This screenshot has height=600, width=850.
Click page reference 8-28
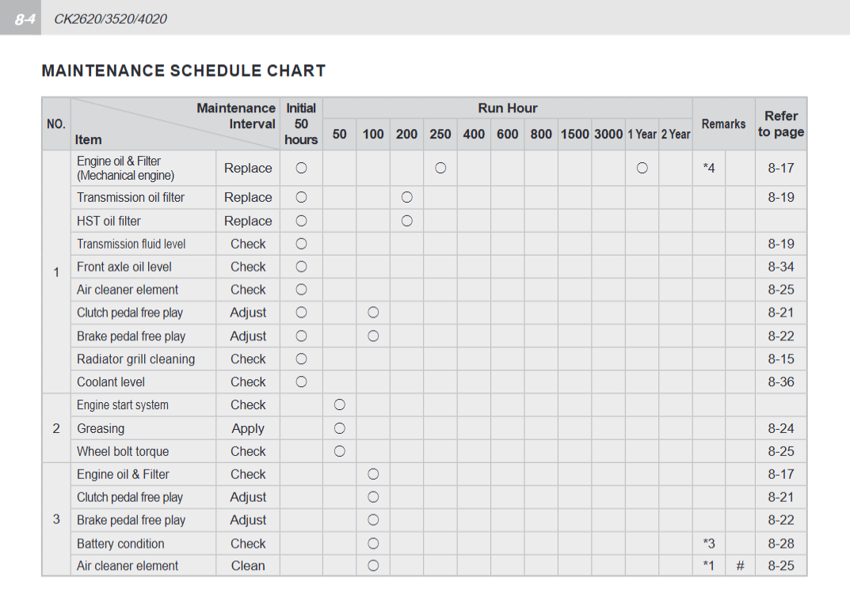click(x=780, y=544)
